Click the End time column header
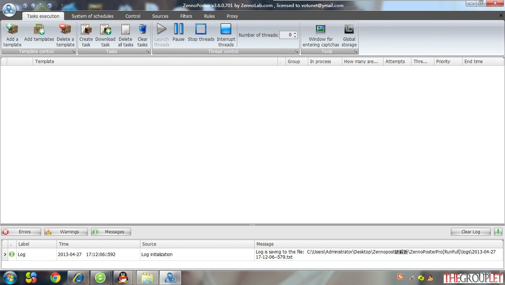The height and width of the screenshot is (285, 505). pos(483,62)
